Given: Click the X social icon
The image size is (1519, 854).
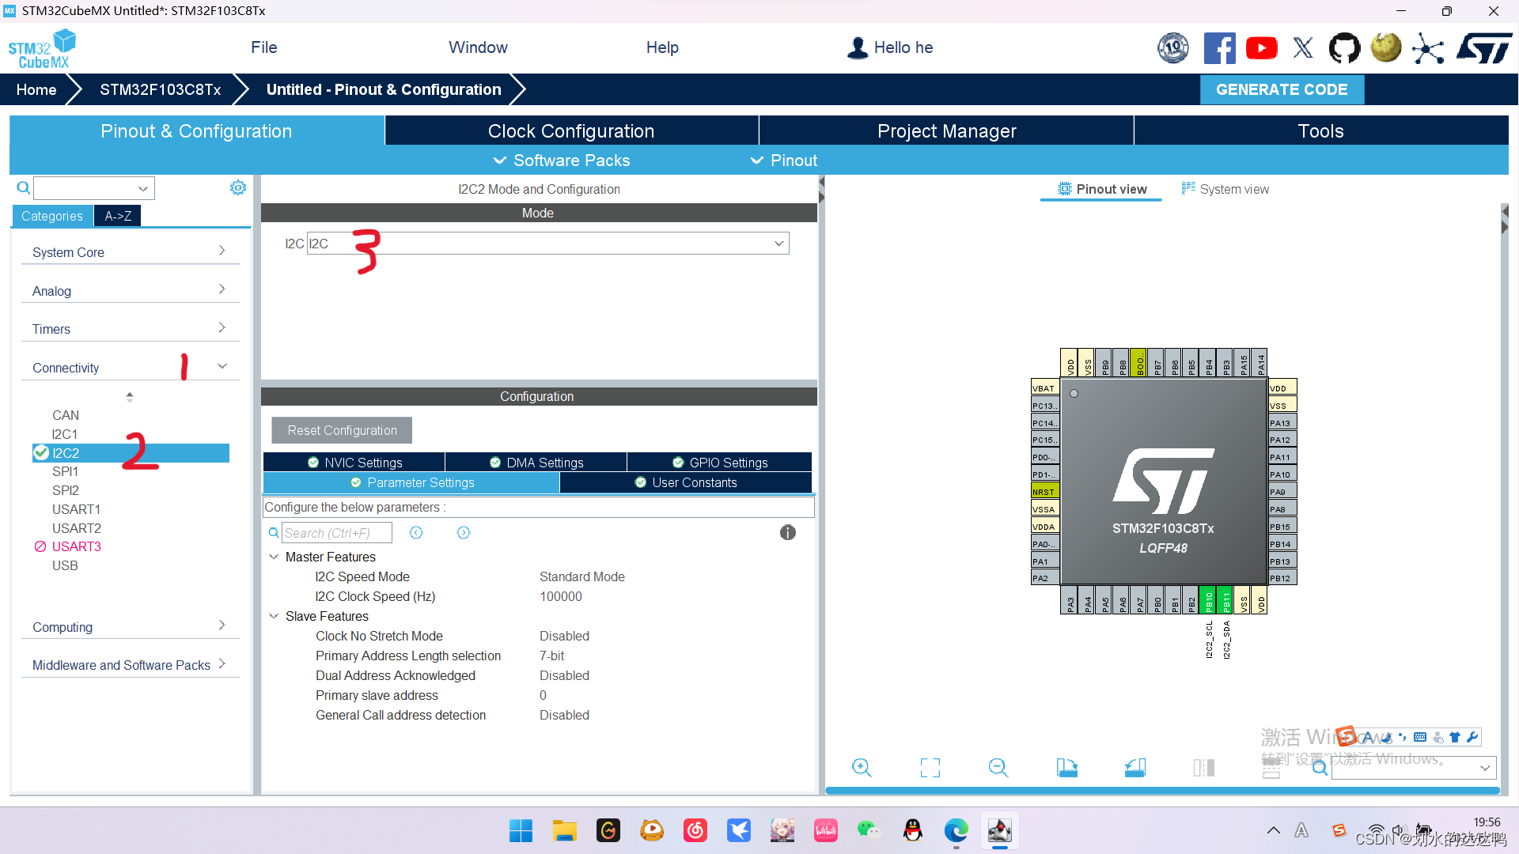Looking at the screenshot, I should (x=1303, y=48).
